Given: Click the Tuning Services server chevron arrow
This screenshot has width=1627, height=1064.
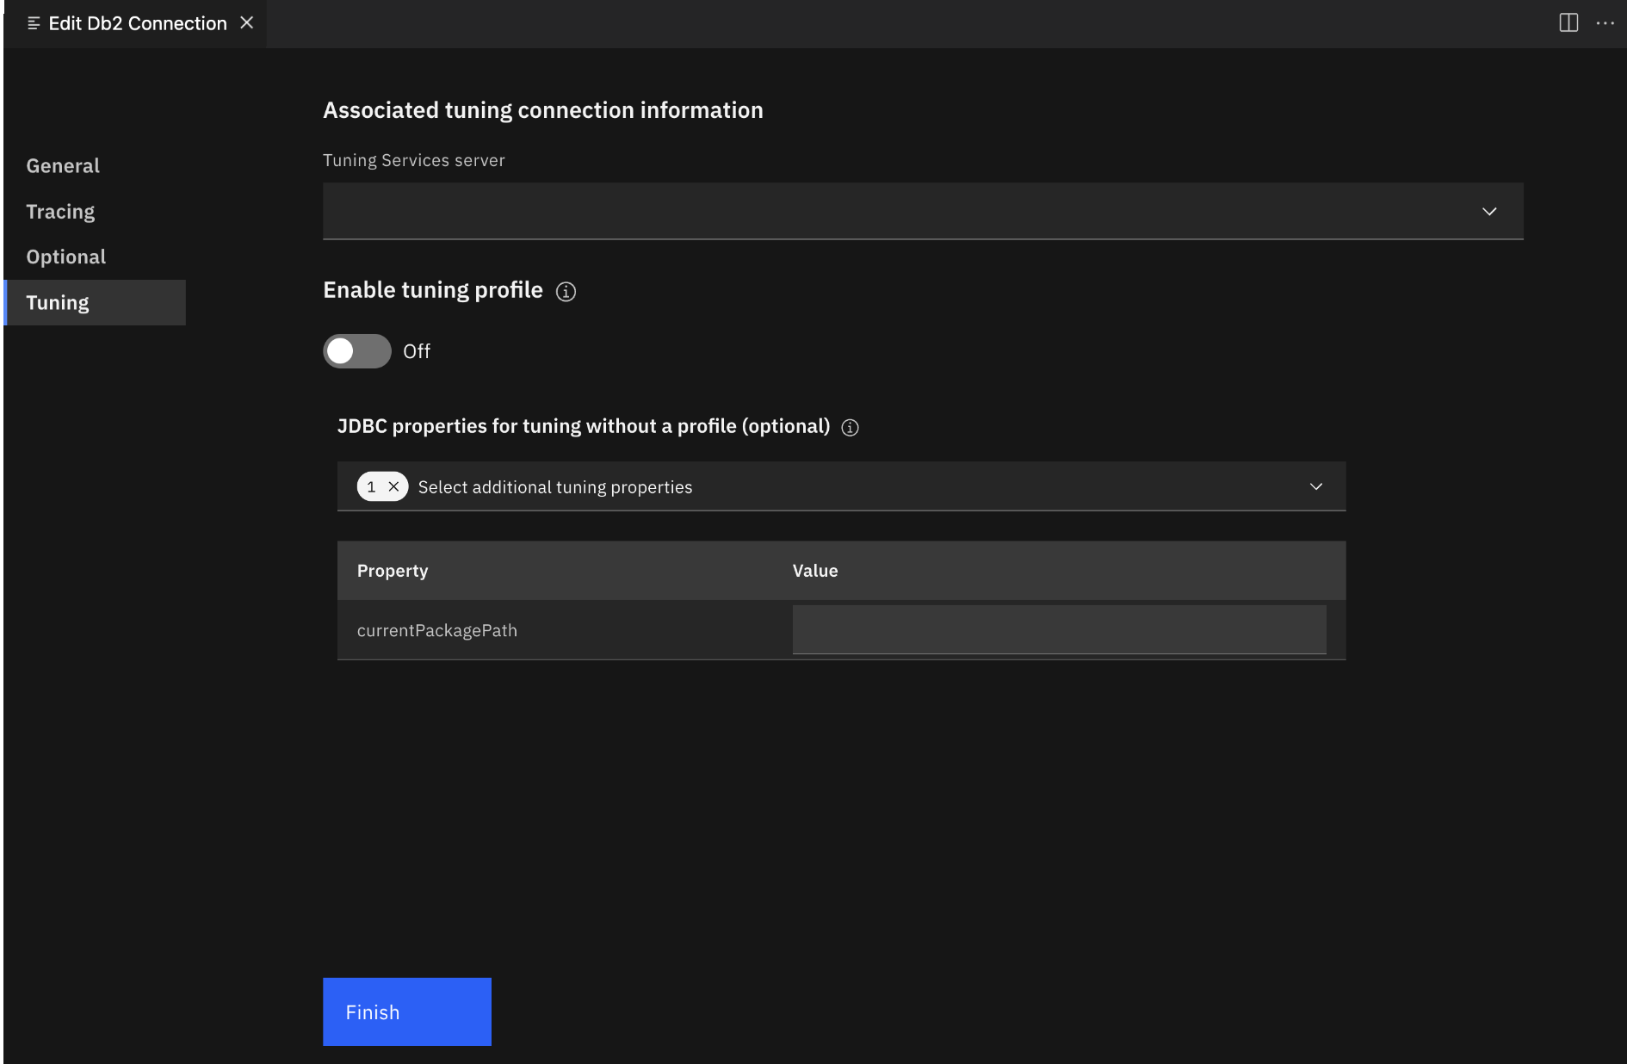Looking at the screenshot, I should (1489, 212).
